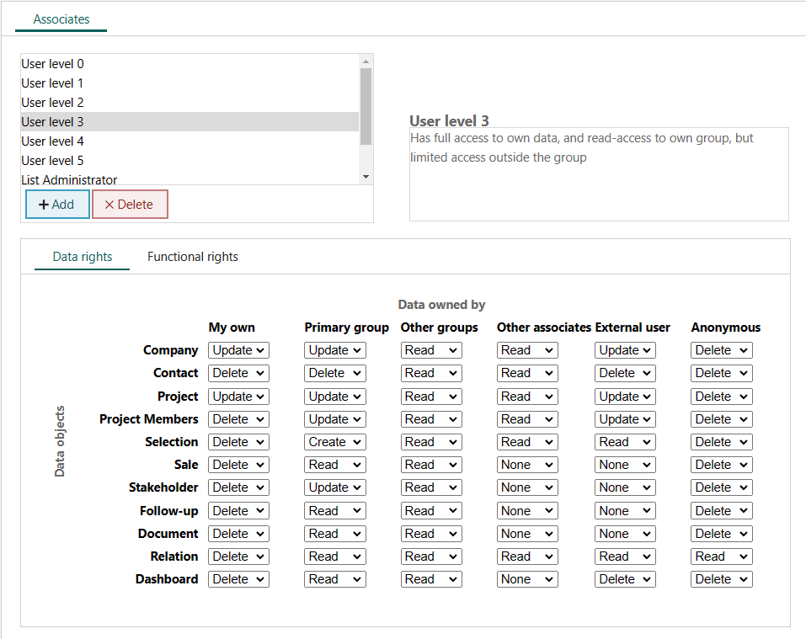Viewport: 806px width, 639px height.
Task: Open Selection External user dropdown
Action: pyautogui.click(x=625, y=442)
